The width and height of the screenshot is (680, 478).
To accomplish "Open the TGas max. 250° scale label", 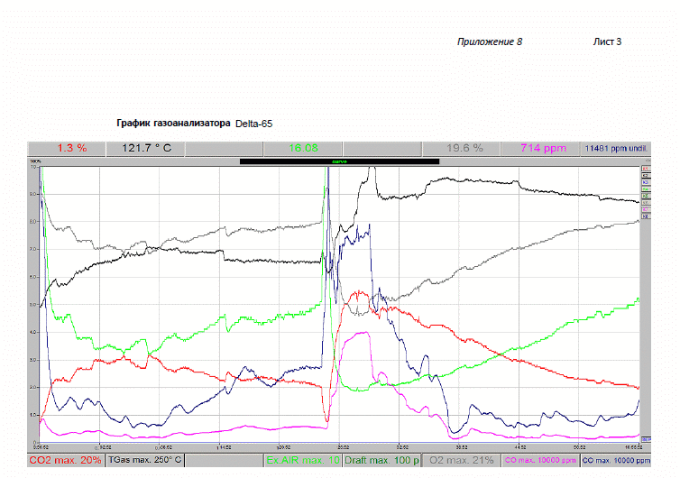I will (144, 460).
